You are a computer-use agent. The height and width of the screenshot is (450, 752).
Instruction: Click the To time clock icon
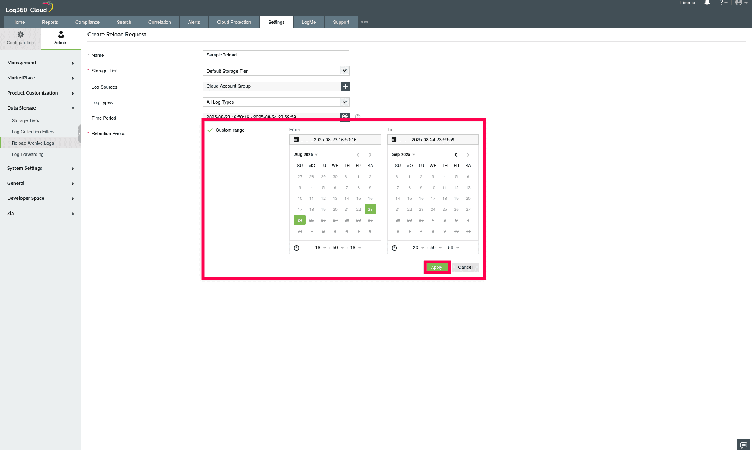pyautogui.click(x=394, y=248)
